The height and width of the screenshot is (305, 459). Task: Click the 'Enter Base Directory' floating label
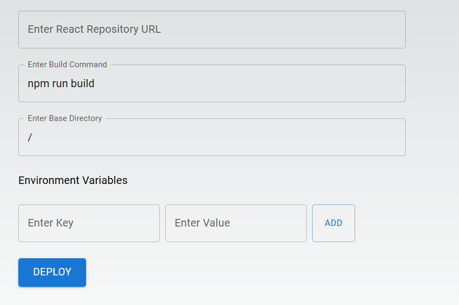point(65,118)
